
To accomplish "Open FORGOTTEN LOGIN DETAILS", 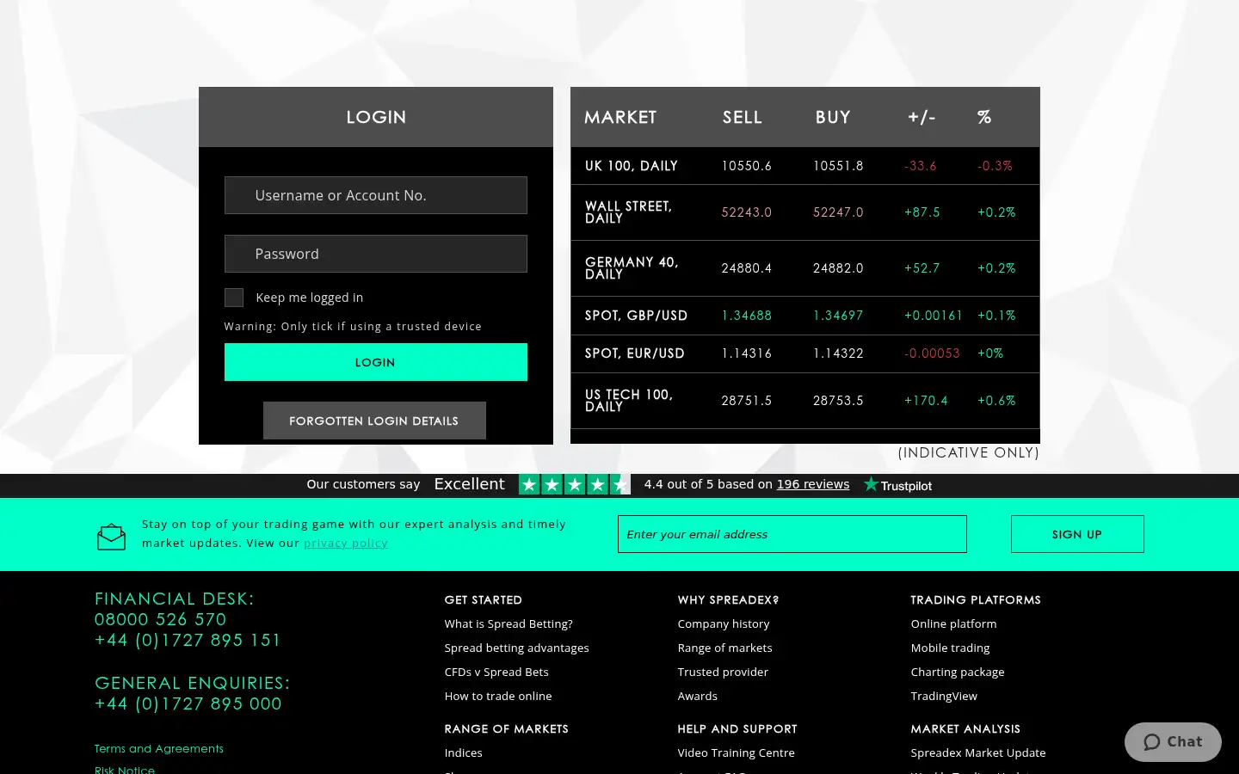I will (374, 421).
